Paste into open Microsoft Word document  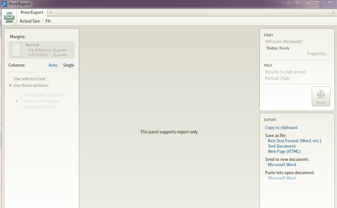pos(282,178)
